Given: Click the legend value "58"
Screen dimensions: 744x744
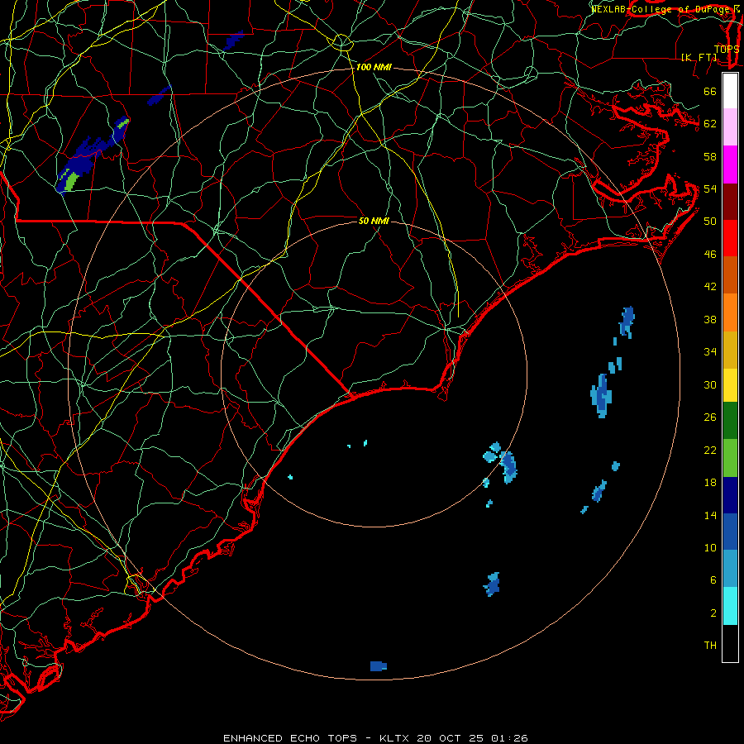Looking at the screenshot, I should [710, 156].
